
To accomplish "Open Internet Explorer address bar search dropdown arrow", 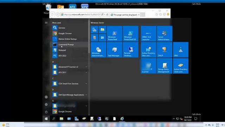I will tap(105, 14).
